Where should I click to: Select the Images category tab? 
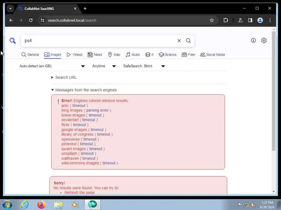pyautogui.click(x=52, y=55)
